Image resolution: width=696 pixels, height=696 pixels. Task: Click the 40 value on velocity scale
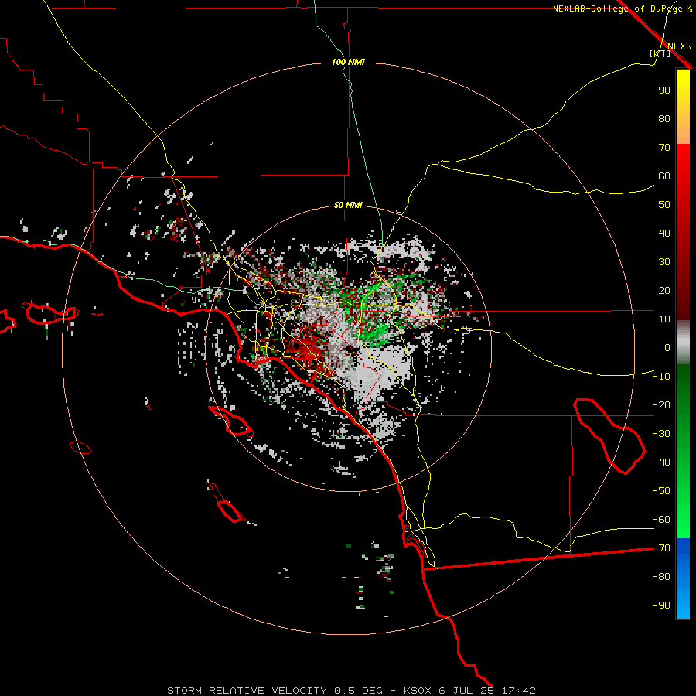[664, 233]
